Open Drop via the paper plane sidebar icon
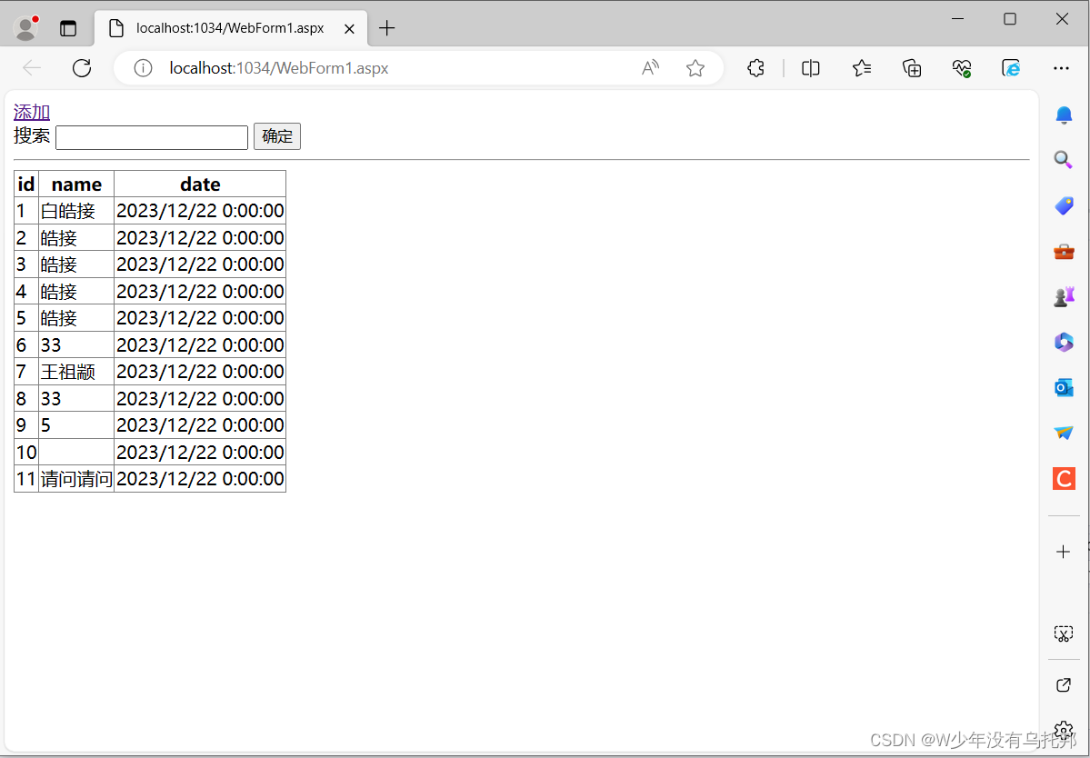The height and width of the screenshot is (758, 1090). click(1064, 433)
